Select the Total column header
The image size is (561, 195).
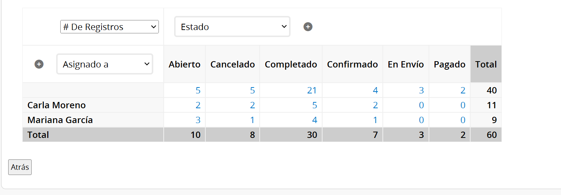486,64
